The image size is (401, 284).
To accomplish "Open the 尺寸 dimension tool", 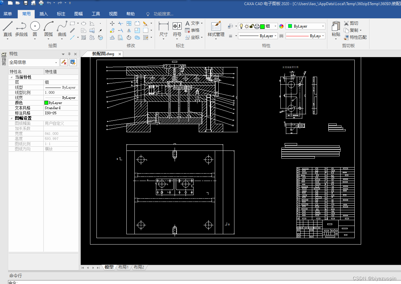I will [164, 30].
